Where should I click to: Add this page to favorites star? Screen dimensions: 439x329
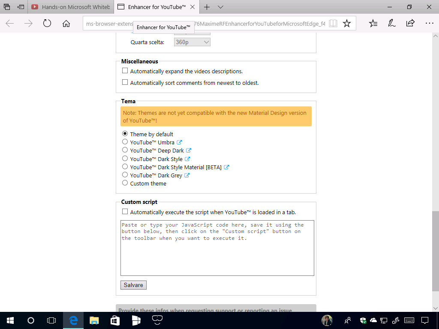pyautogui.click(x=346, y=23)
